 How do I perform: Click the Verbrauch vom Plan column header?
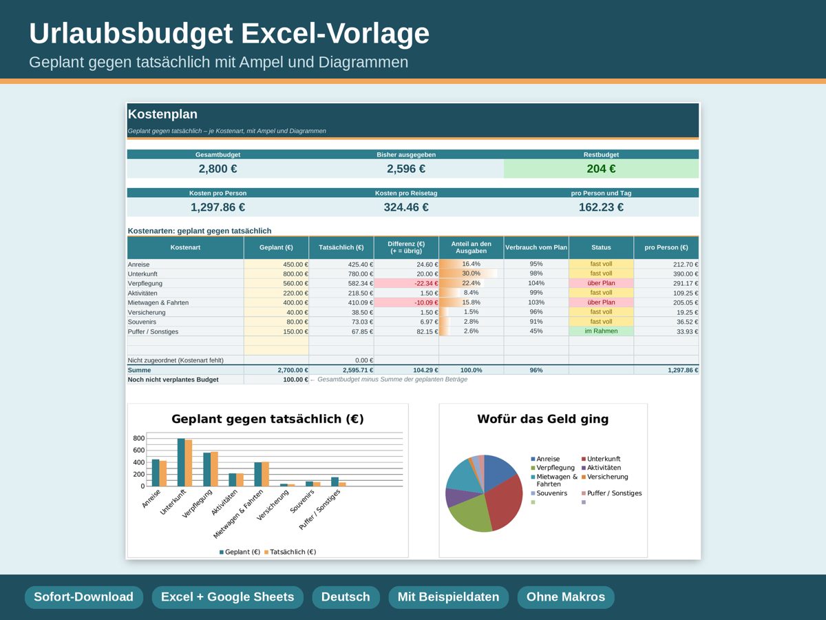click(x=536, y=247)
